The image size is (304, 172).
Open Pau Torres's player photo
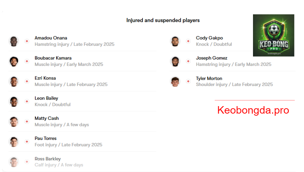[x=14, y=142]
